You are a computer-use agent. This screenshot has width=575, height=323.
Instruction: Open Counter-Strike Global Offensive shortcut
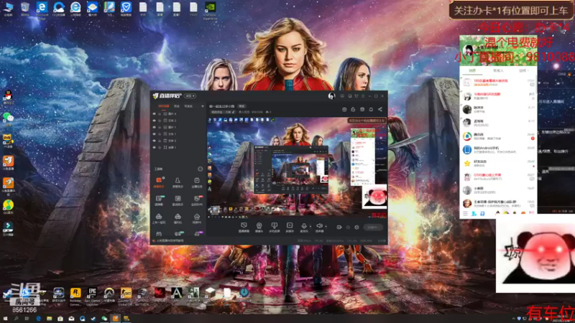click(126, 296)
